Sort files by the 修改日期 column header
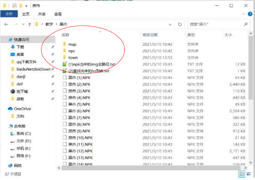 (150, 35)
